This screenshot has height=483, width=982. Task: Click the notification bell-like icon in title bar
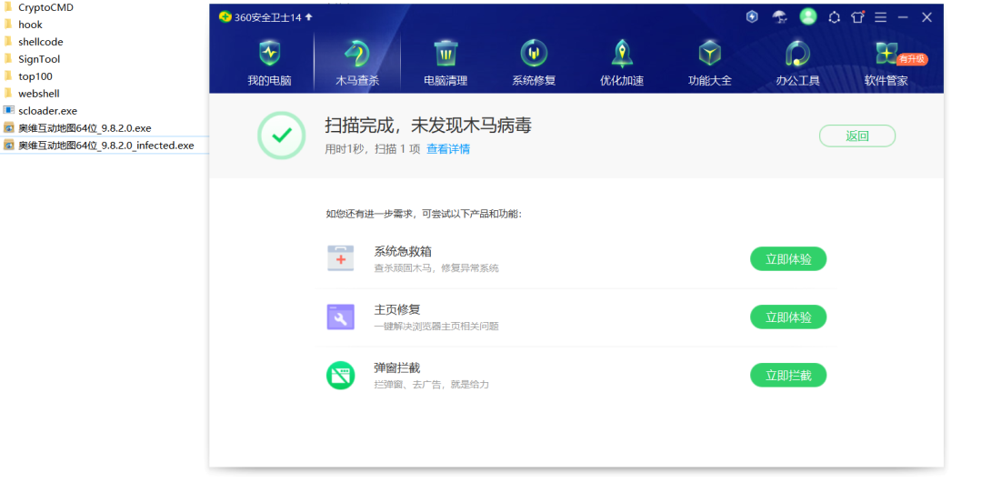point(834,17)
